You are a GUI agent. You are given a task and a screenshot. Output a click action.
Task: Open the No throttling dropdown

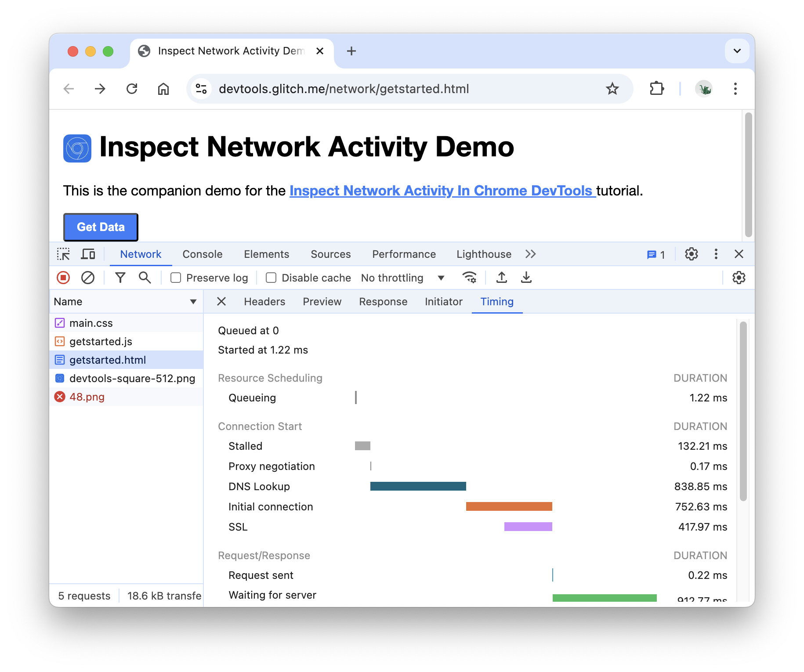pyautogui.click(x=401, y=278)
